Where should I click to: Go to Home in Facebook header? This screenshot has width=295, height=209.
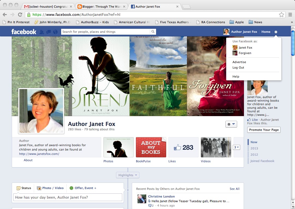tap(266, 32)
